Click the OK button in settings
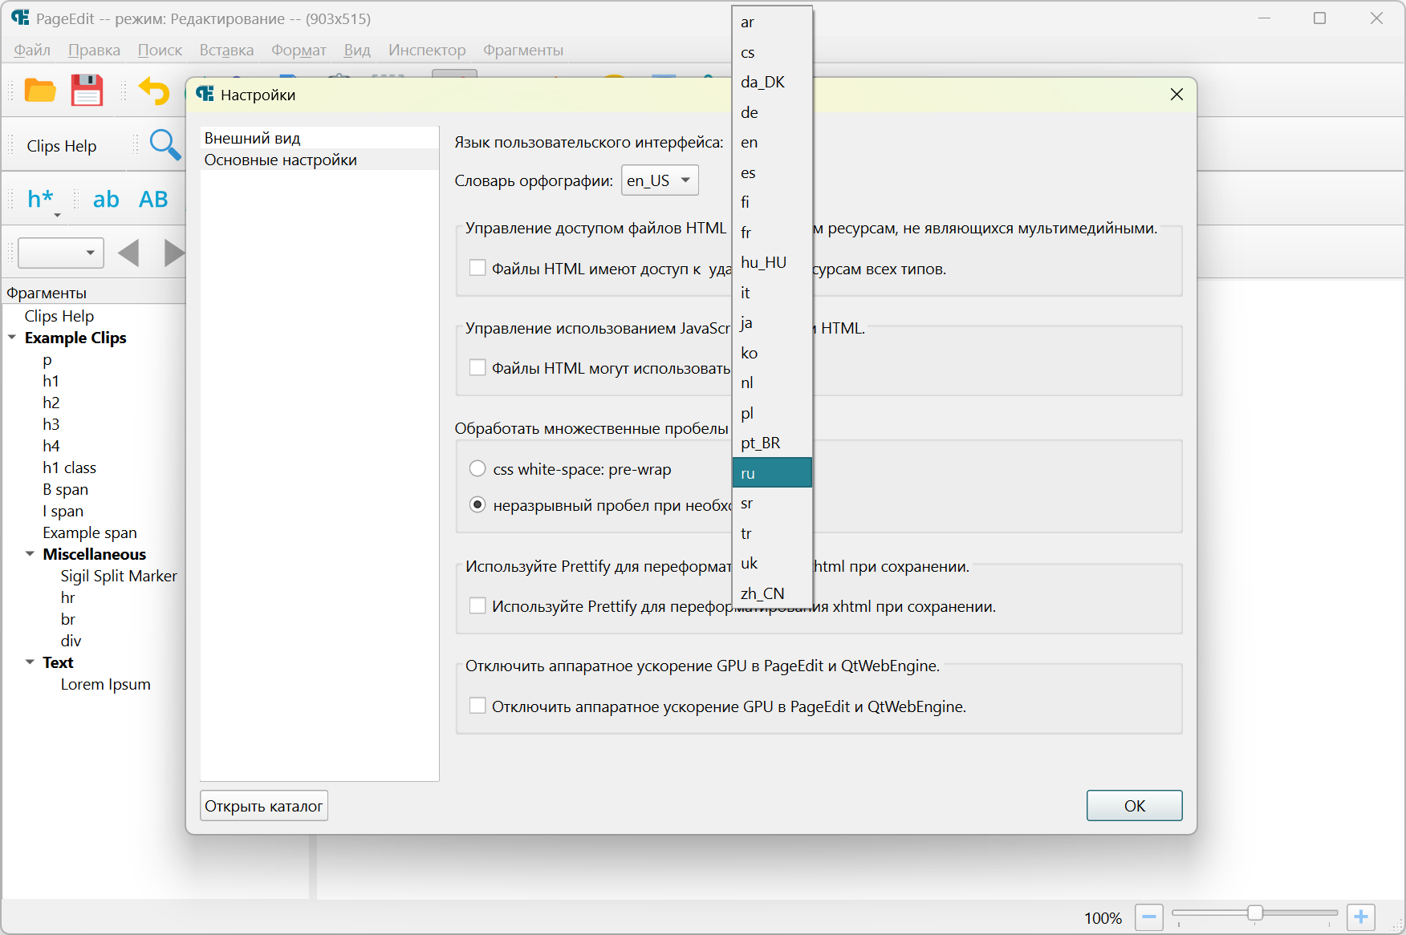Screen dimensions: 1406x935 [x=1134, y=806]
